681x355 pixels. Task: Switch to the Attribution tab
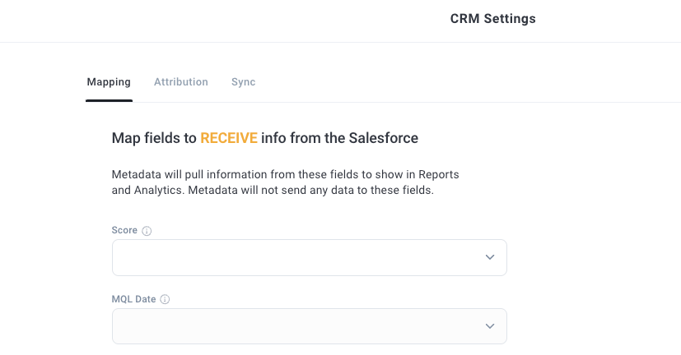180,82
